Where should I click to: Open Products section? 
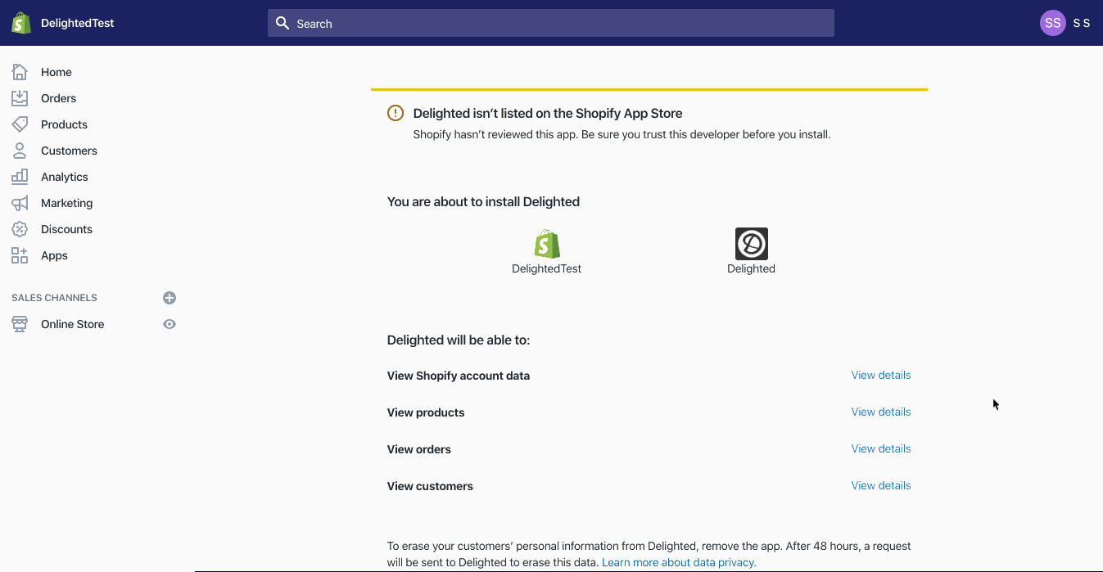point(65,124)
